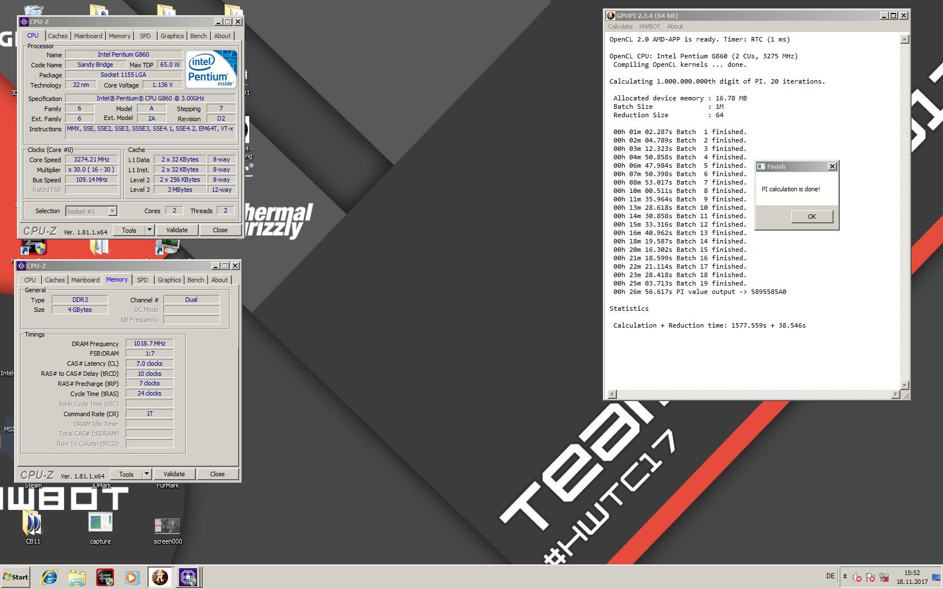Open Internet Explorer from the taskbar

[x=49, y=577]
